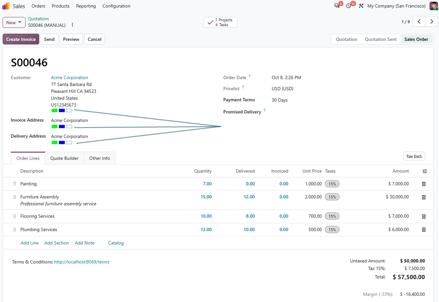This screenshot has width=439, height=302.
Task: Open the messages conversation icon
Action: pyautogui.click(x=337, y=6)
